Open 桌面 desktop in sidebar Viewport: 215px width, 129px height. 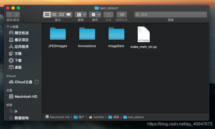click(x=15, y=67)
